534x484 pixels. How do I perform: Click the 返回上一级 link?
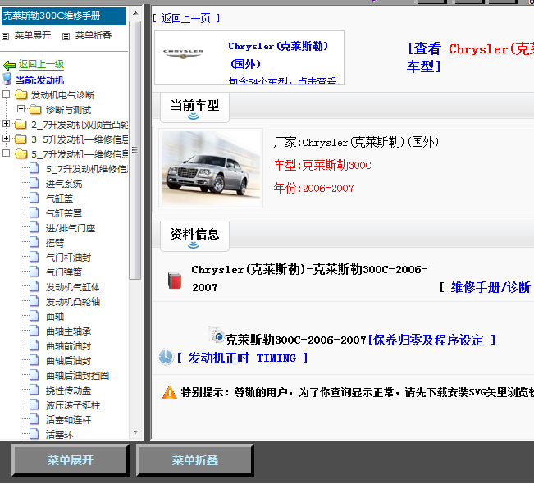[x=41, y=64]
